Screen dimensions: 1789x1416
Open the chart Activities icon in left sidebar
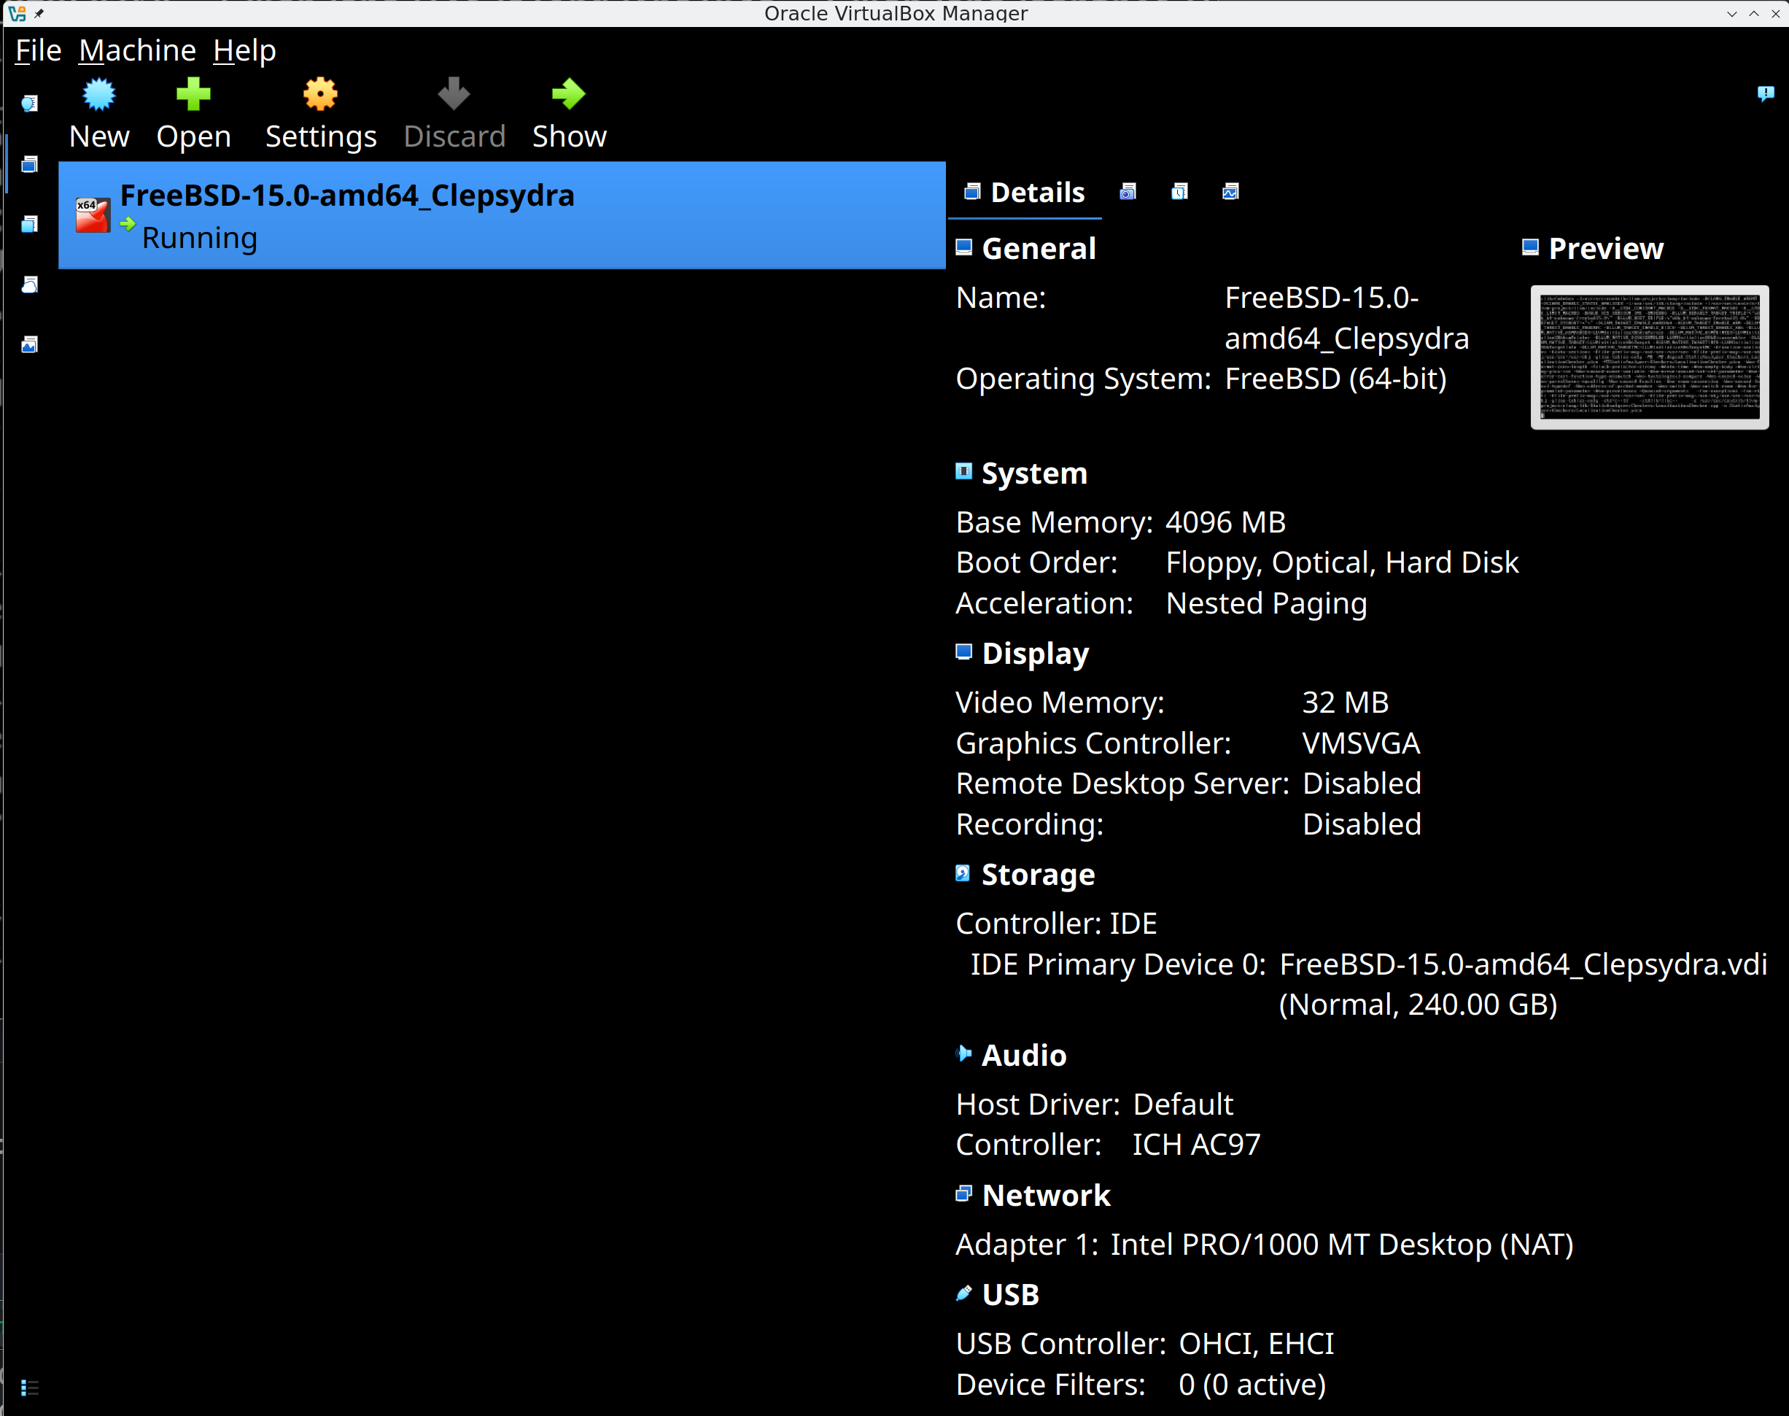point(30,344)
